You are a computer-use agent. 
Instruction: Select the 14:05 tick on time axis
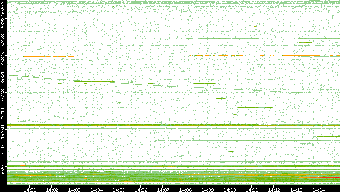point(118,189)
